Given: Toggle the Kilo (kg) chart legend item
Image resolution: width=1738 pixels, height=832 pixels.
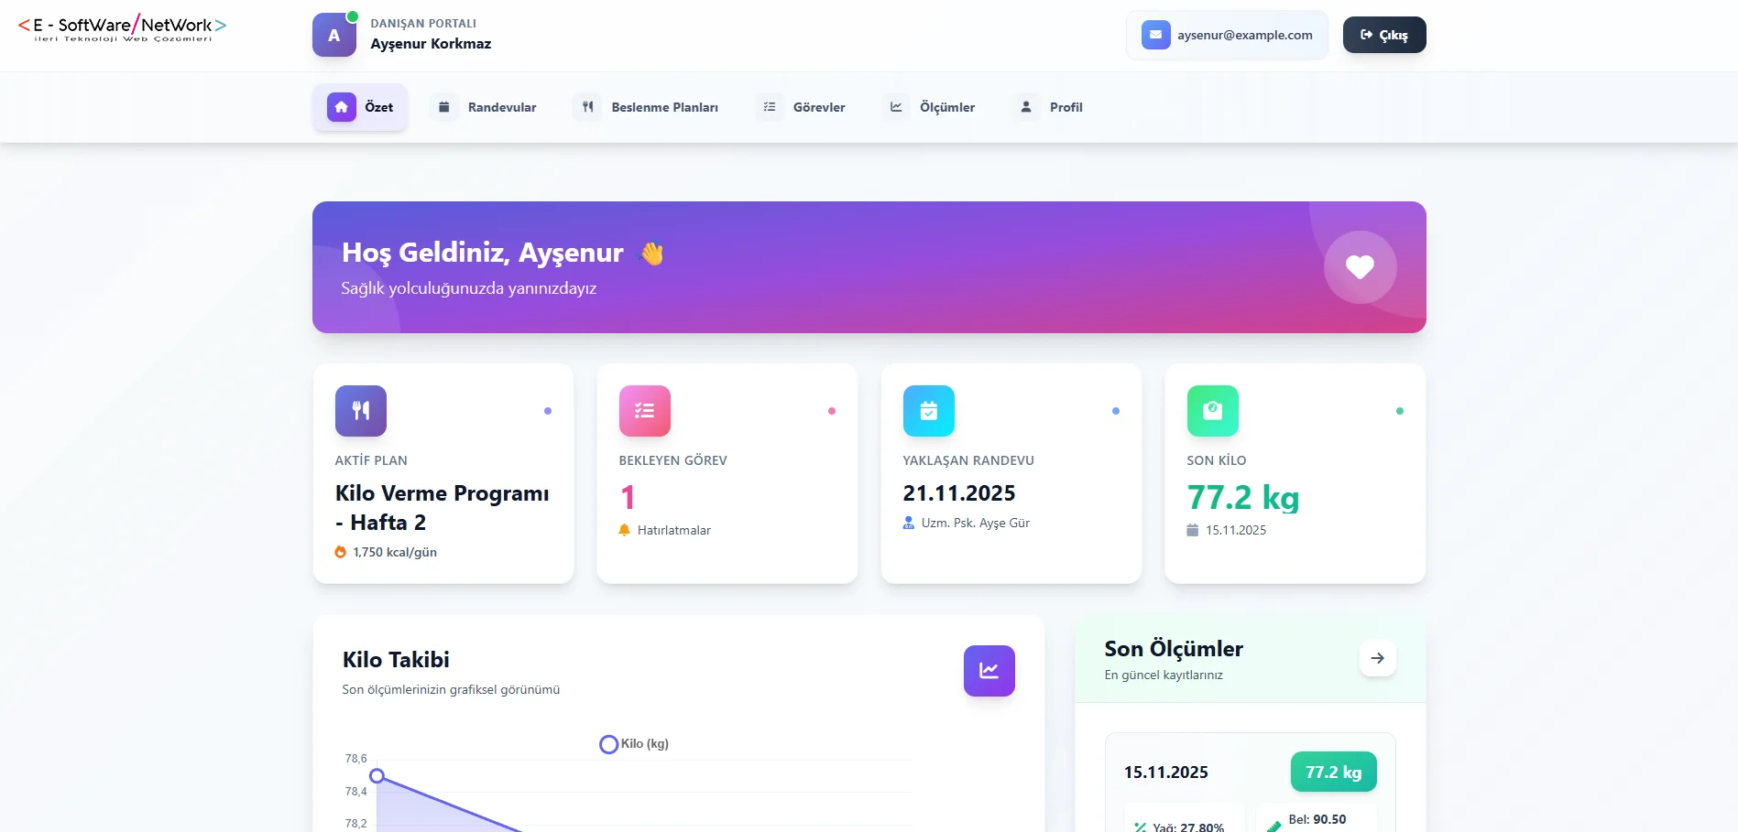Looking at the screenshot, I should [635, 744].
